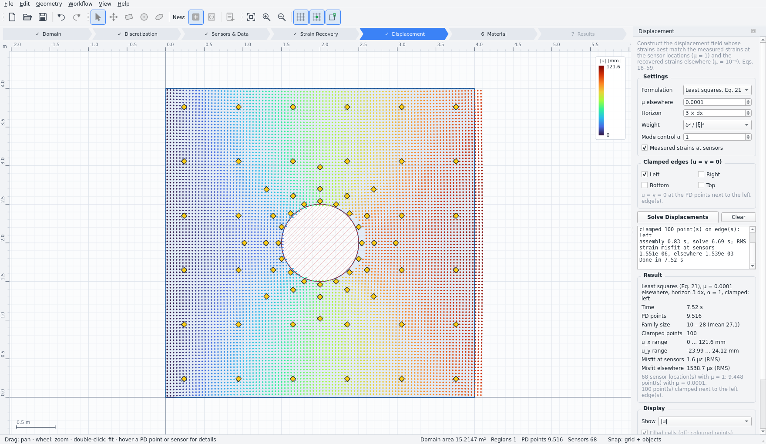
Task: Open the View menu
Action: [105, 4]
